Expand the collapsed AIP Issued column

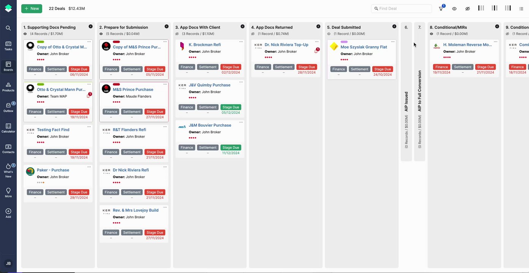[406, 91]
